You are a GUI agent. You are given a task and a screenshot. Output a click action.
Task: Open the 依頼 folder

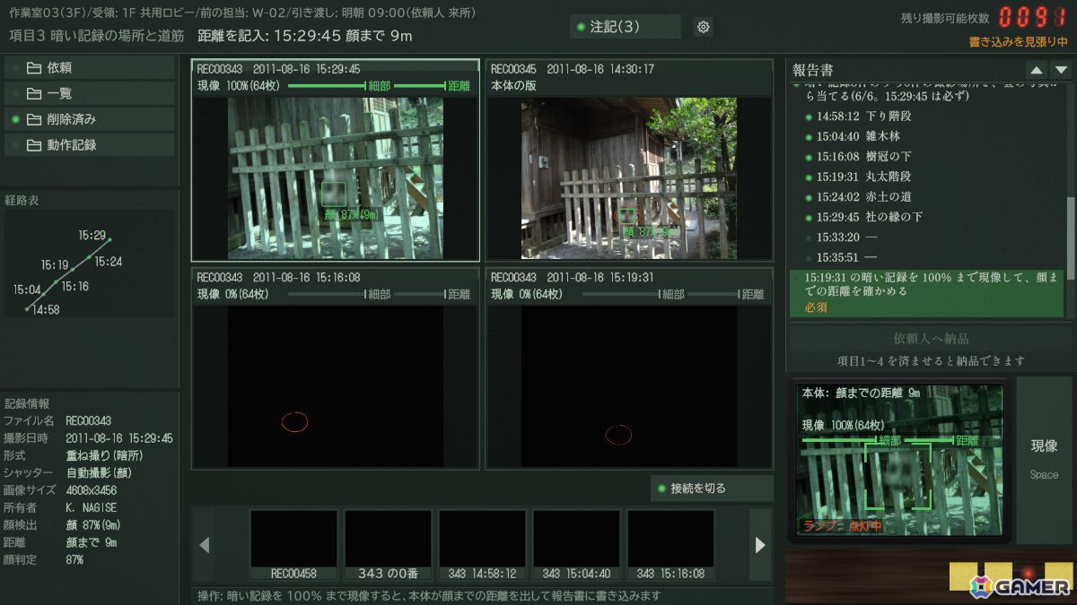90,67
